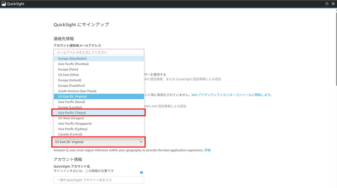Select highlighted US East (N. Virginia) option
Image resolution: width=337 pixels, height=188 pixels.
[x=99, y=97]
